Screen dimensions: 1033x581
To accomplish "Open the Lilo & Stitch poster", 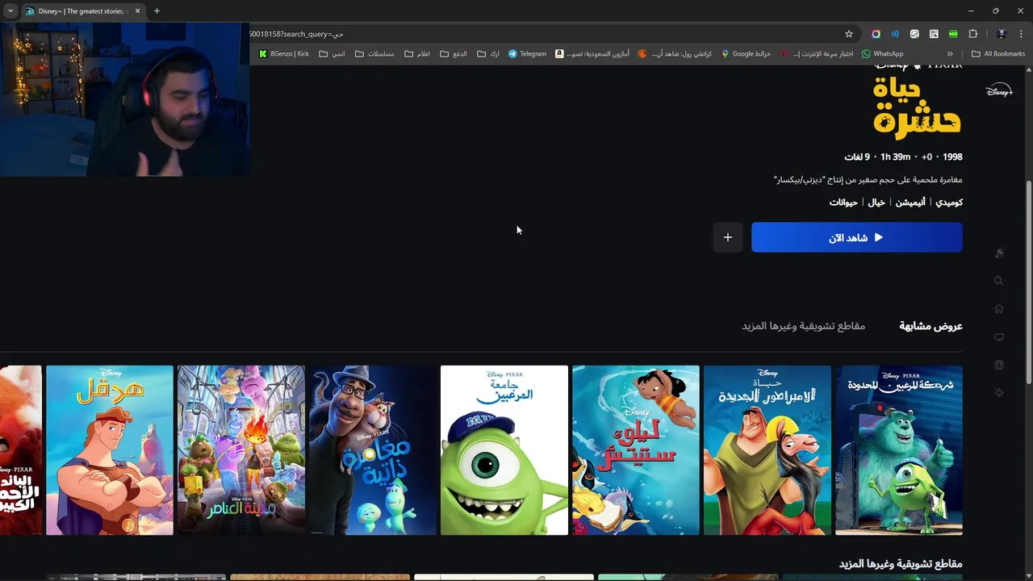I will pyautogui.click(x=636, y=450).
